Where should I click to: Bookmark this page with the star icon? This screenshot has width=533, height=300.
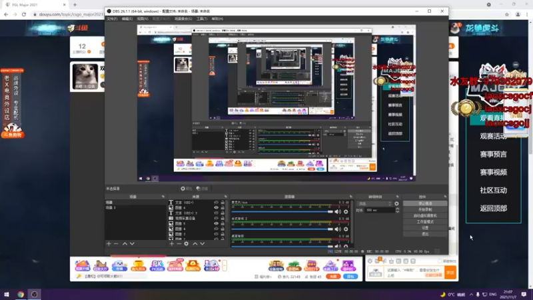[x=507, y=14]
